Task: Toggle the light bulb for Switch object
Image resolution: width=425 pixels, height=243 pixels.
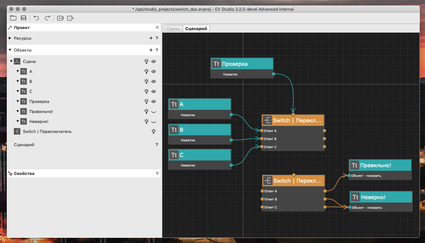Action: click(154, 131)
